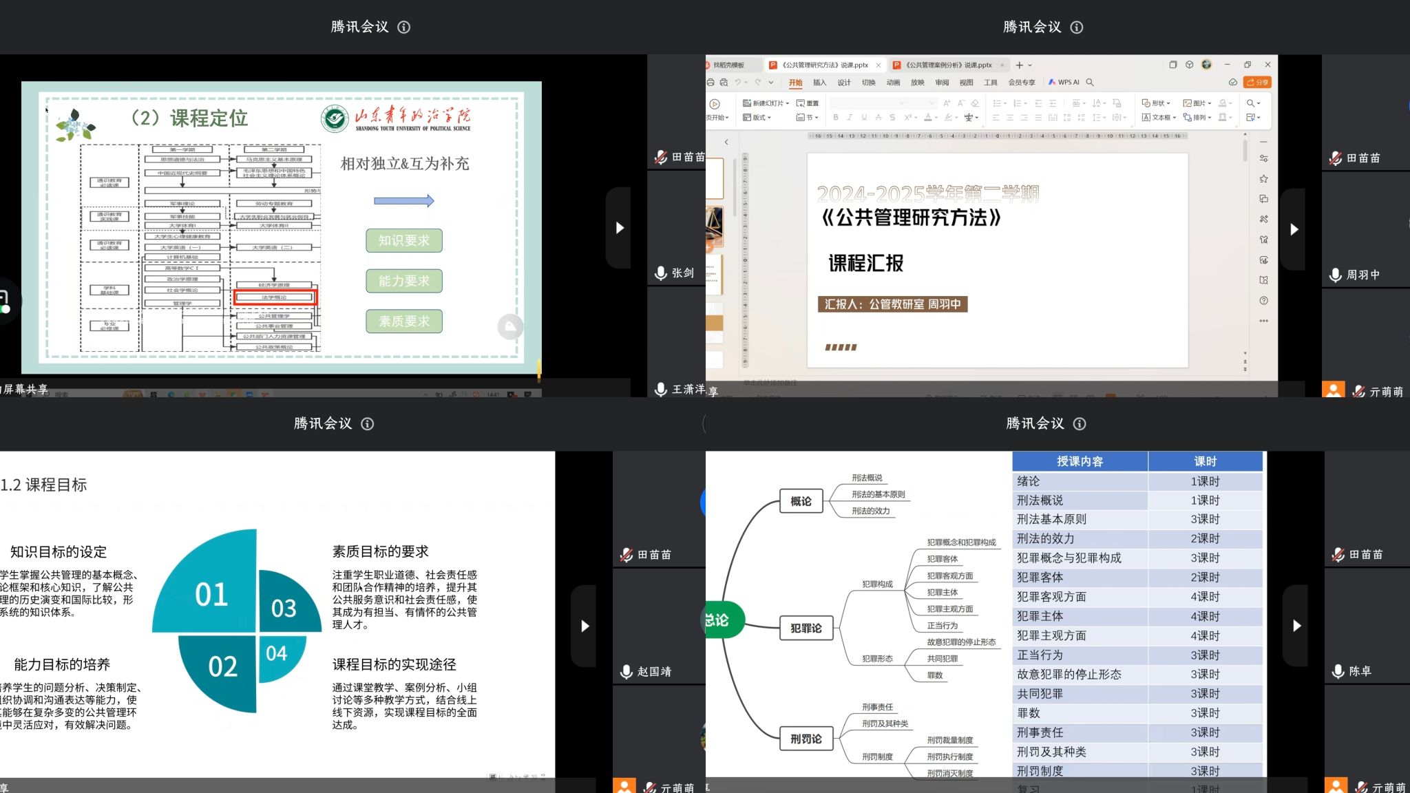This screenshot has width=1410, height=793.
Task: Start slideshow with the play icon
Action: [x=715, y=104]
